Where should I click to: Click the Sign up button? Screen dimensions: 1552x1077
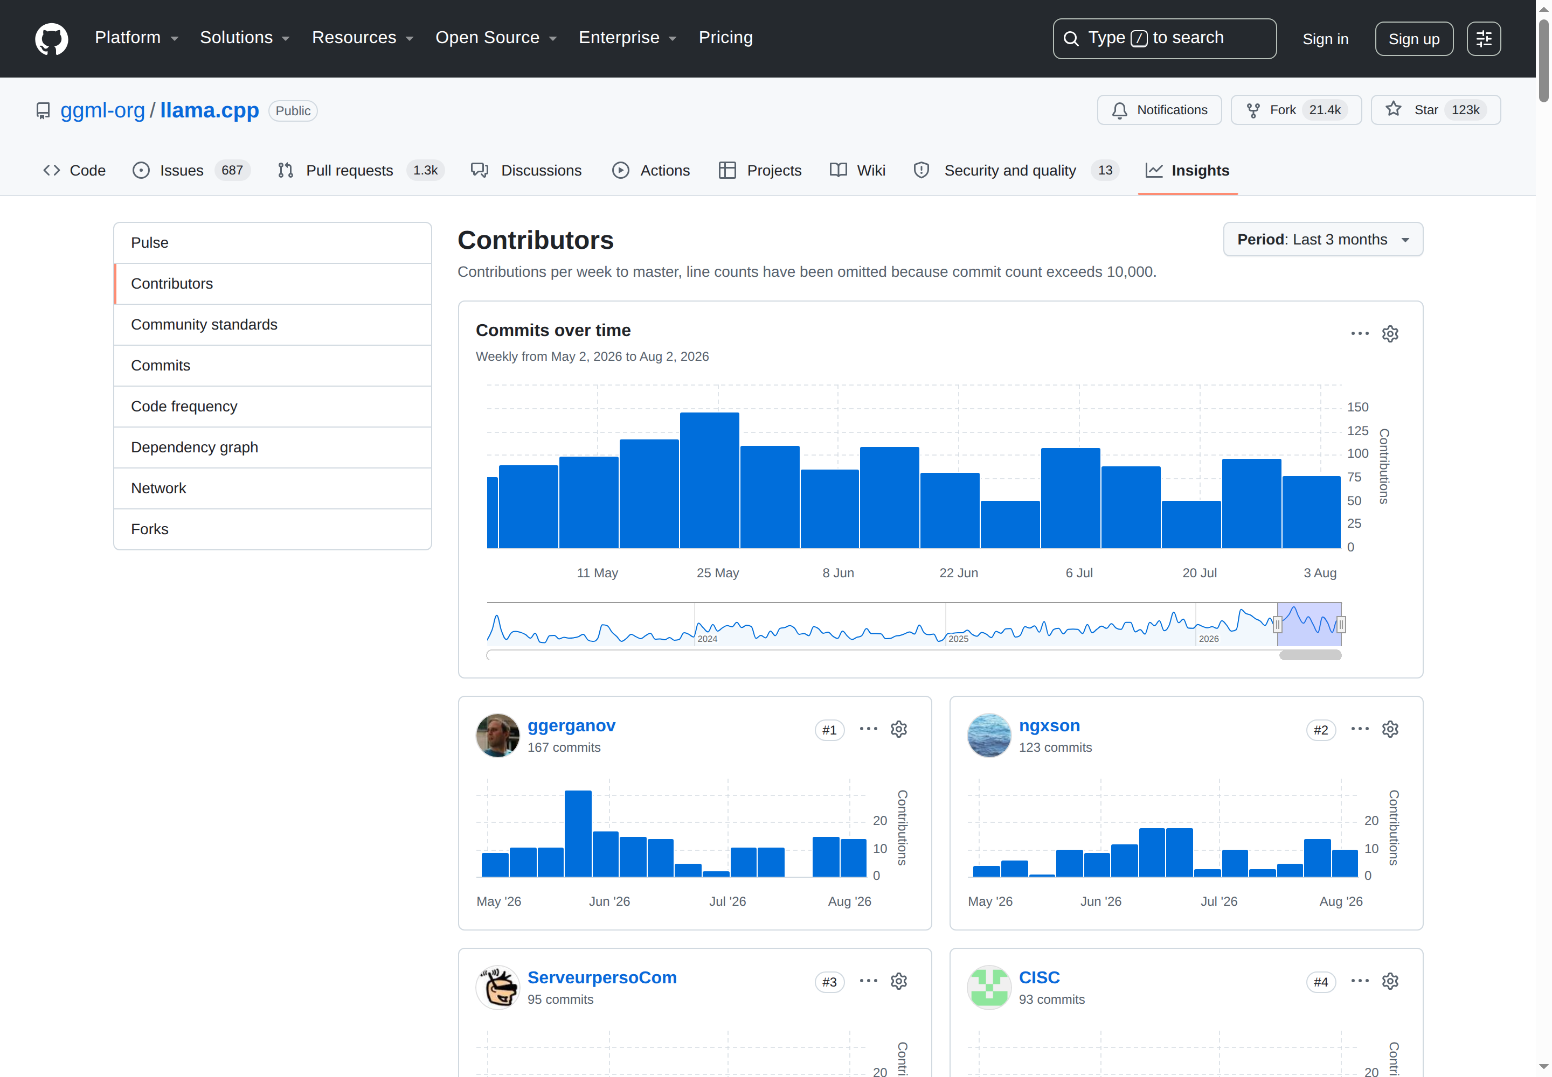(1414, 39)
